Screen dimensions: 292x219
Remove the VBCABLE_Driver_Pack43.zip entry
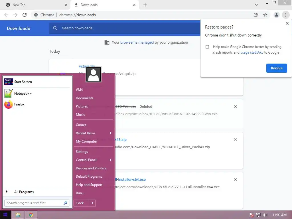[235, 140]
